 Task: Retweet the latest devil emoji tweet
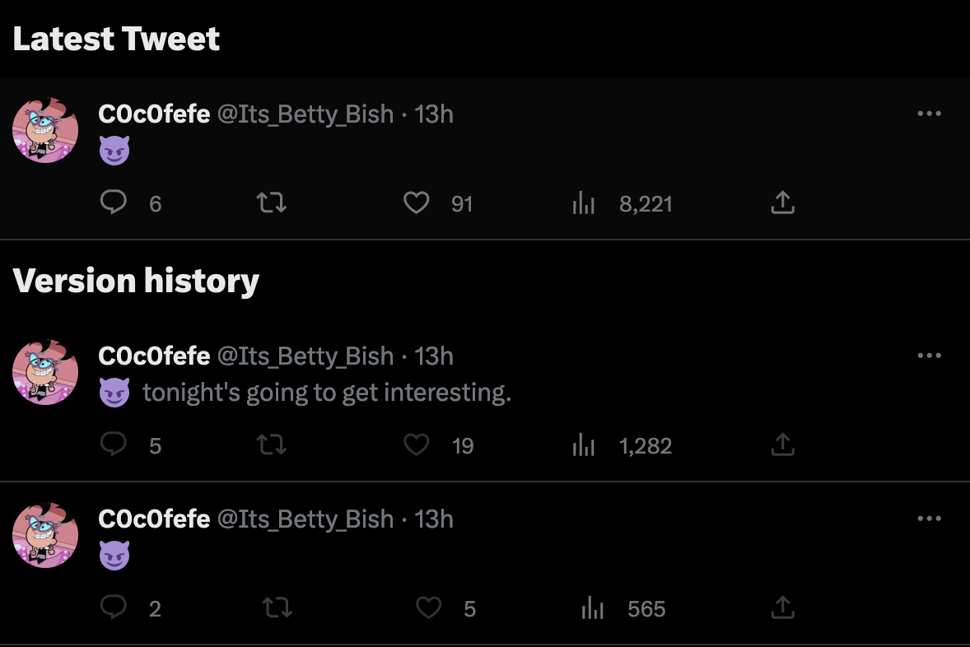(272, 202)
